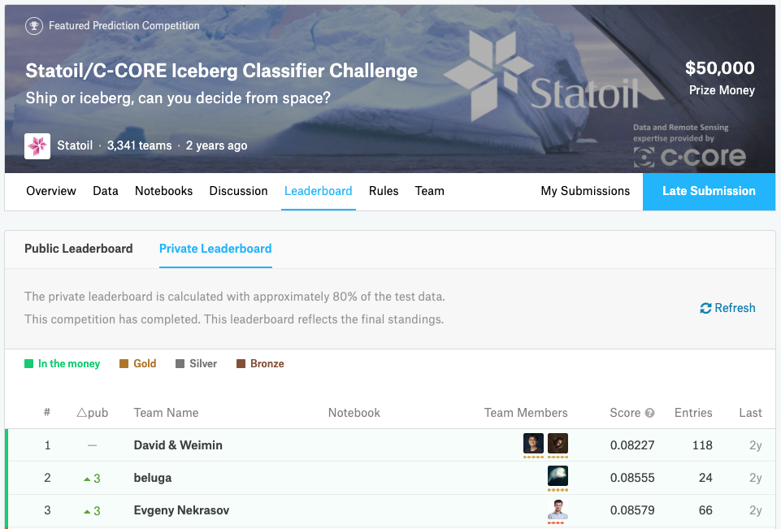Open second avatar of David & Weimin team
This screenshot has width=781, height=529.
[558, 444]
